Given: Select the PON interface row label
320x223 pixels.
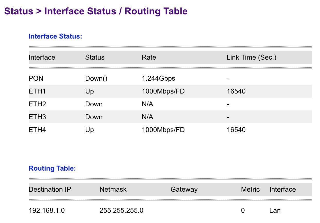Looking at the screenshot, I should (36, 78).
